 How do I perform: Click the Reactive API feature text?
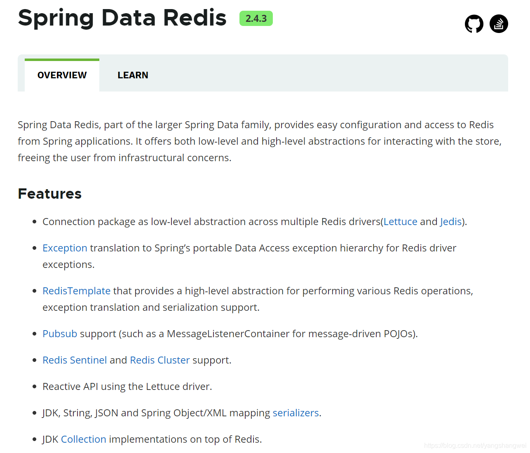click(127, 387)
